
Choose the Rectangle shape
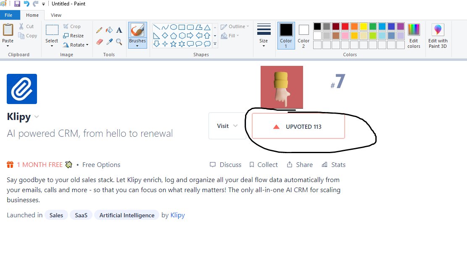tap(182, 27)
